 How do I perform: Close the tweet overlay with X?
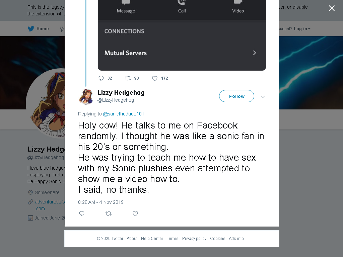pos(332,8)
